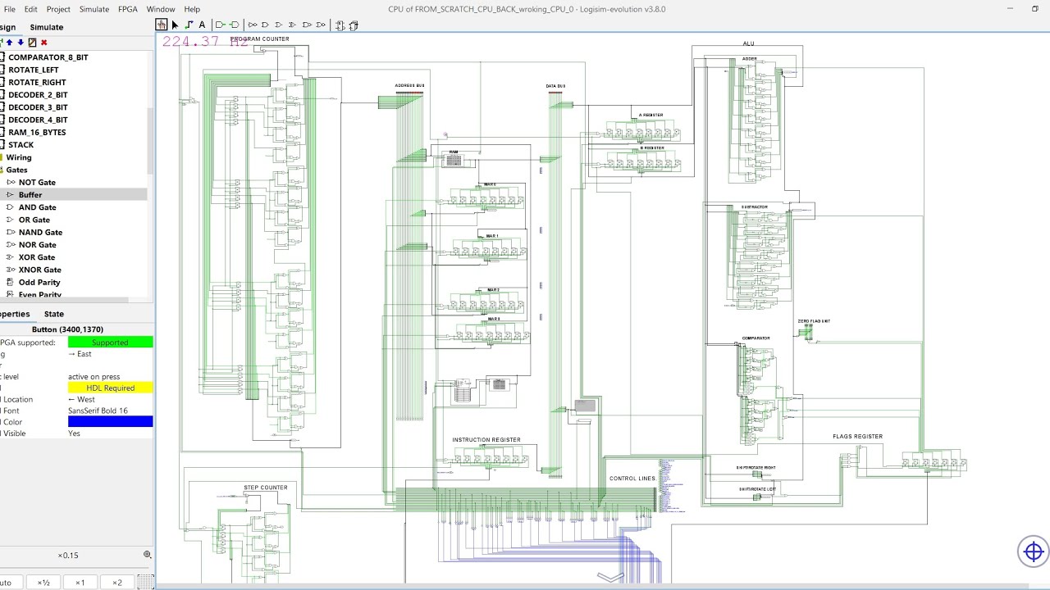Click the edit circuit appearance icon
The image size is (1050, 590).
click(32, 43)
